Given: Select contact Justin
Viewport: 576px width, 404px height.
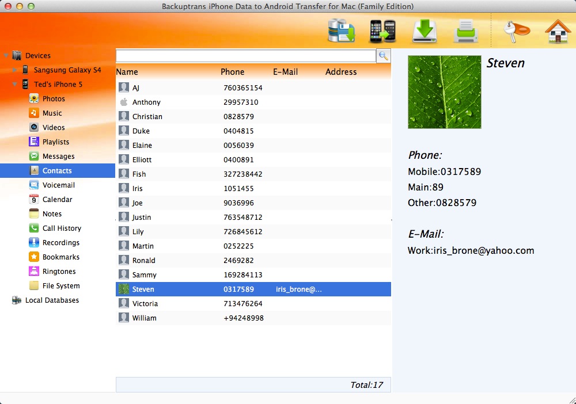Looking at the screenshot, I should coord(253,217).
